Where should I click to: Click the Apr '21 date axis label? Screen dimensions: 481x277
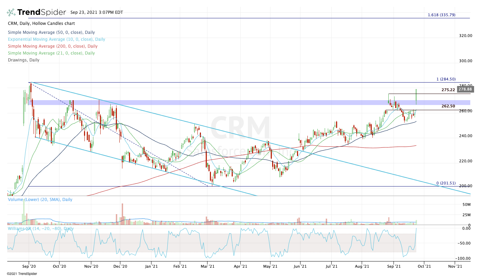[x=241, y=266]
